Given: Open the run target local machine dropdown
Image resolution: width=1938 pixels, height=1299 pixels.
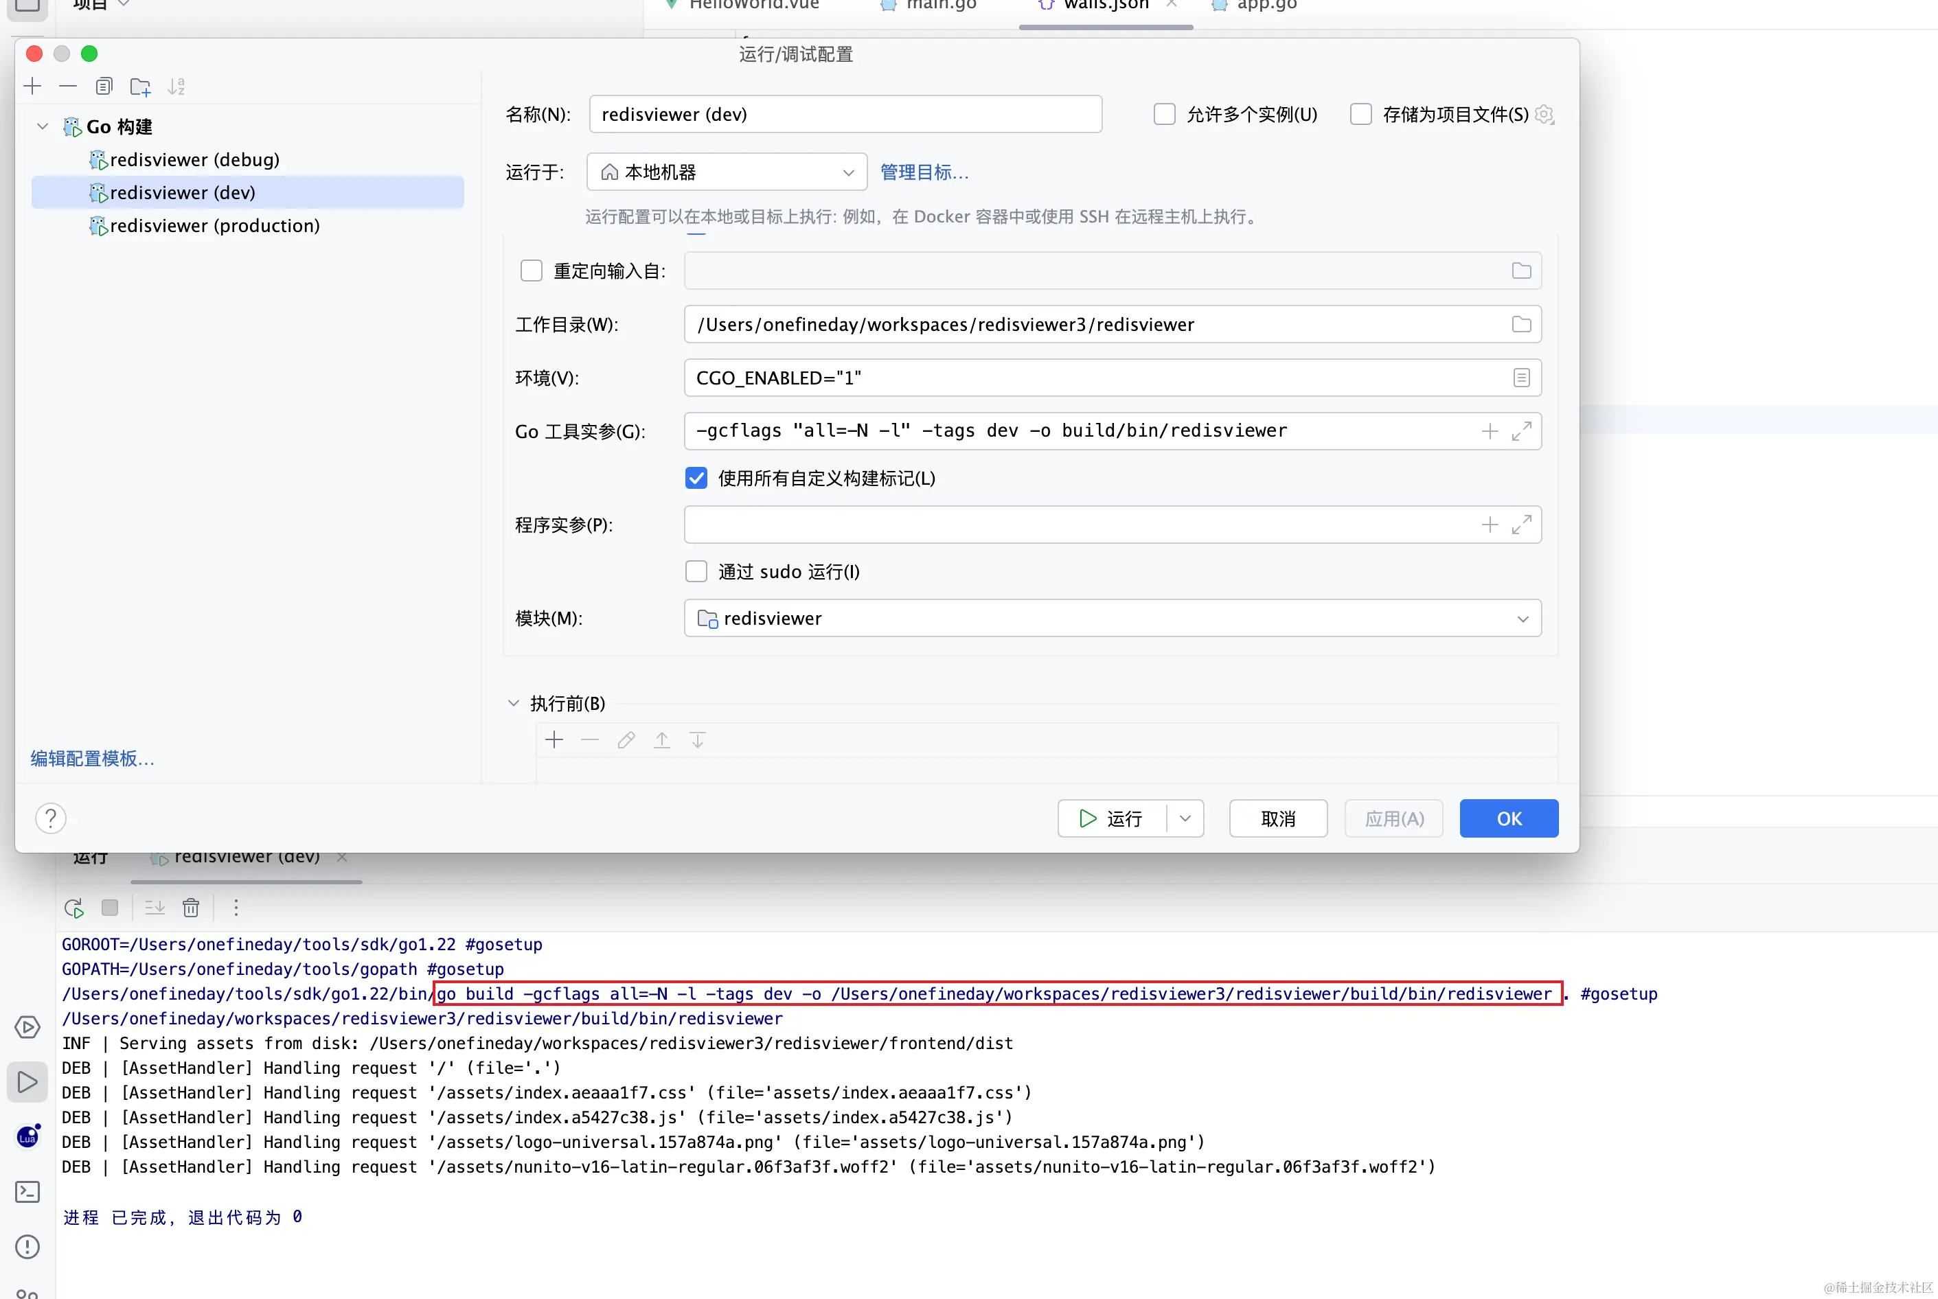Looking at the screenshot, I should [x=726, y=172].
